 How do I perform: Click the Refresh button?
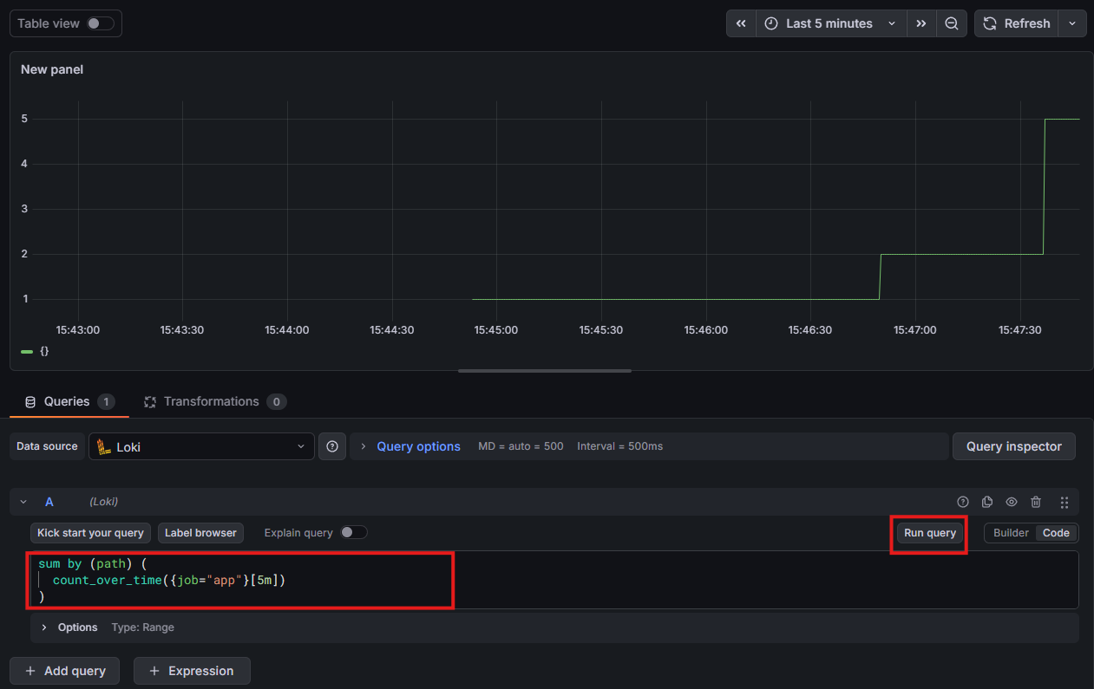pos(1017,23)
